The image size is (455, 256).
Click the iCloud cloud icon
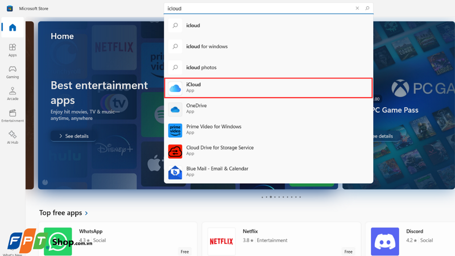click(x=175, y=88)
